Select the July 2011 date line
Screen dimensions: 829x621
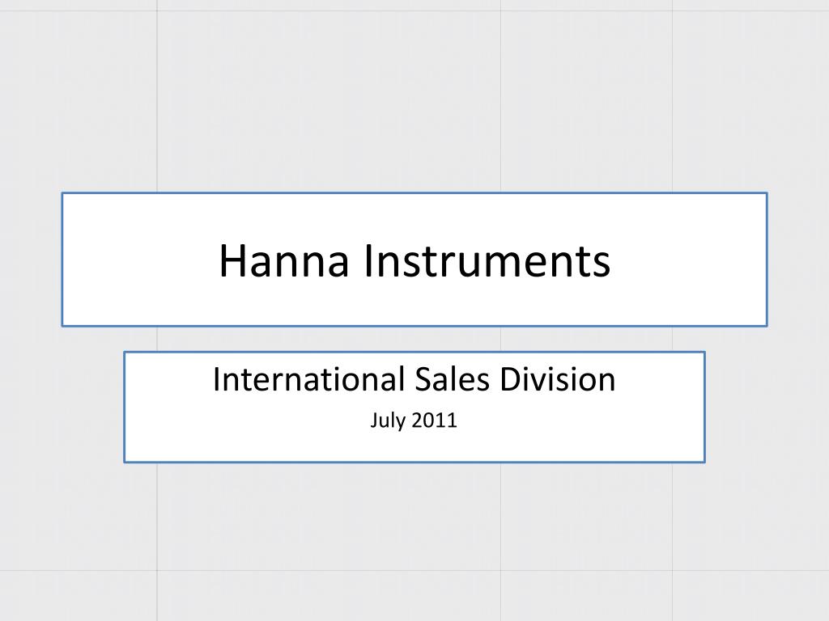[x=414, y=420]
